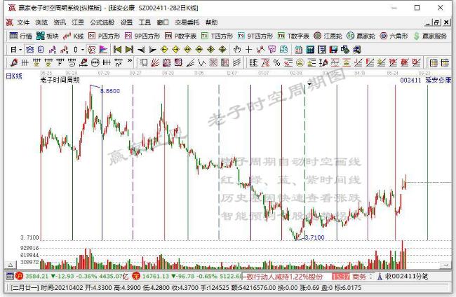
Task: Open the P四方形 tool
Action: pyautogui.click(x=104, y=36)
